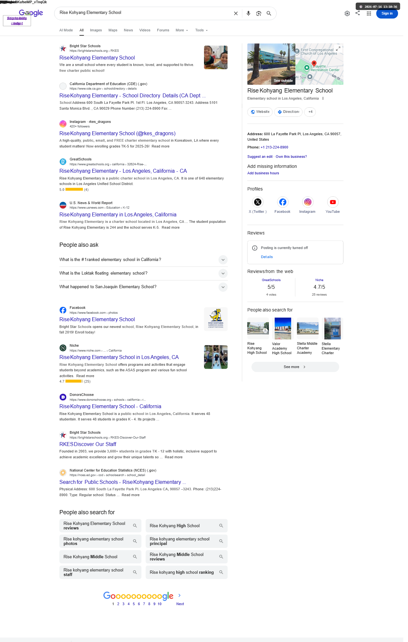408x642 pixels.
Task: Open the YouTube profile icon
Action: pyautogui.click(x=332, y=202)
